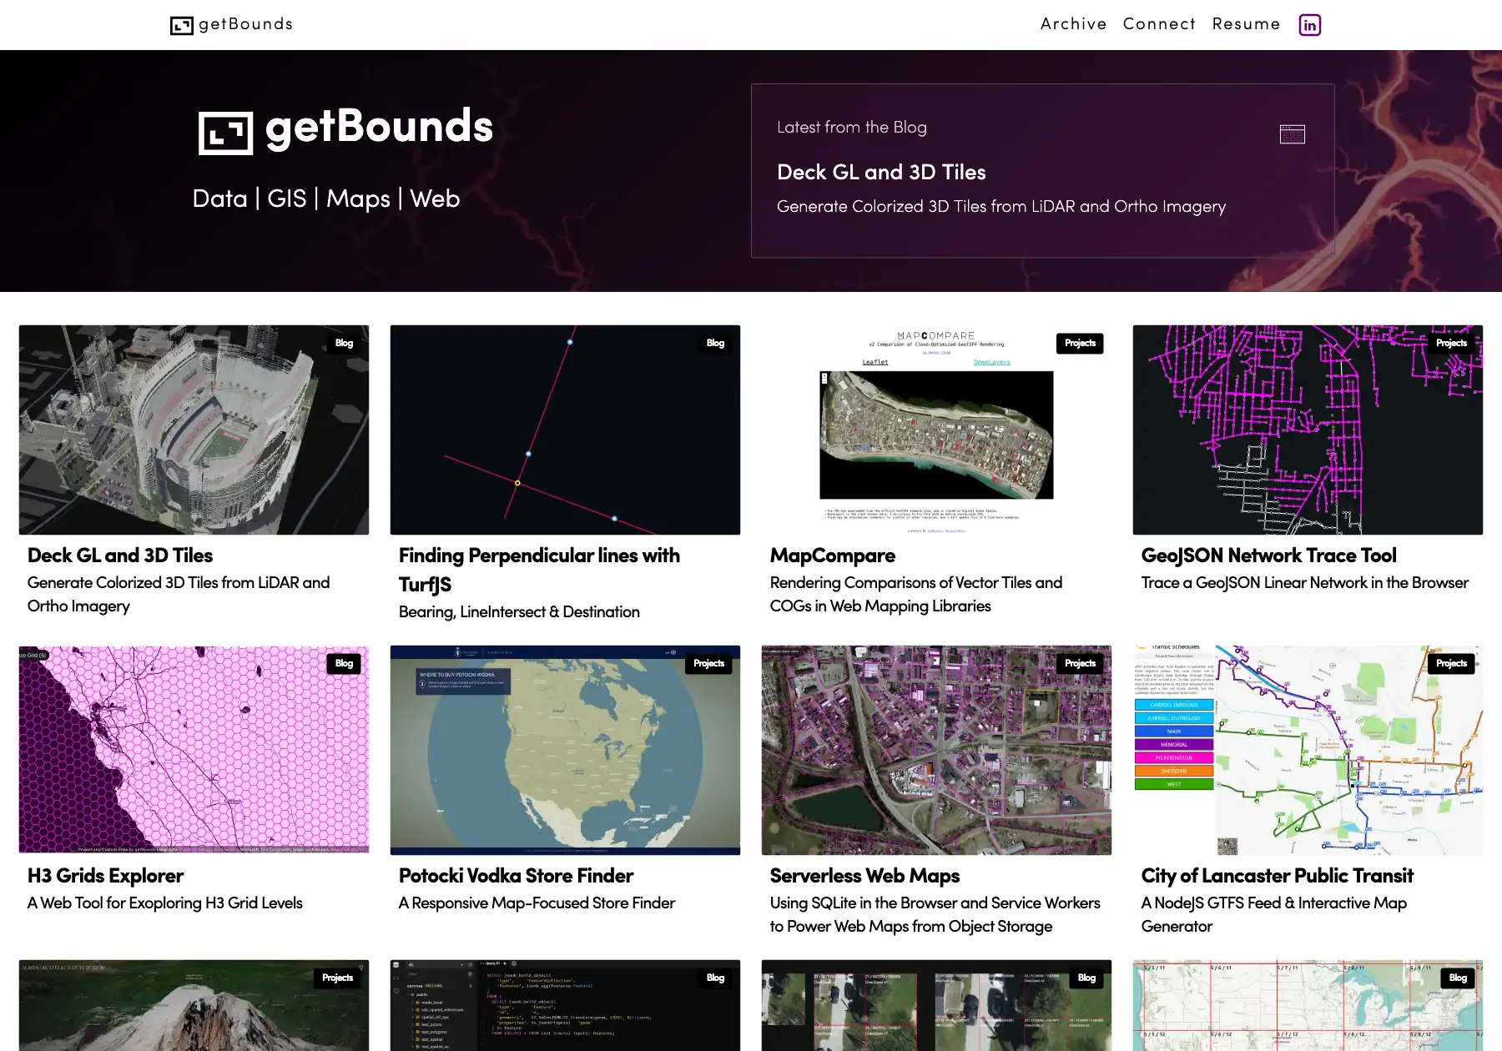Open the Resume page

[x=1247, y=24]
